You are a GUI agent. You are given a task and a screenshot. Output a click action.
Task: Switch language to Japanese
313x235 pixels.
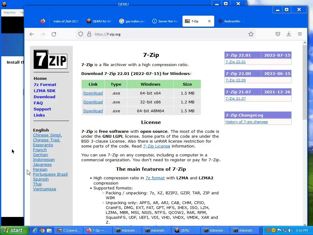pyautogui.click(x=42, y=164)
